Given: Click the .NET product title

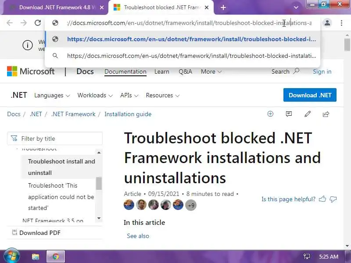Looking at the screenshot, I should click(x=19, y=95).
